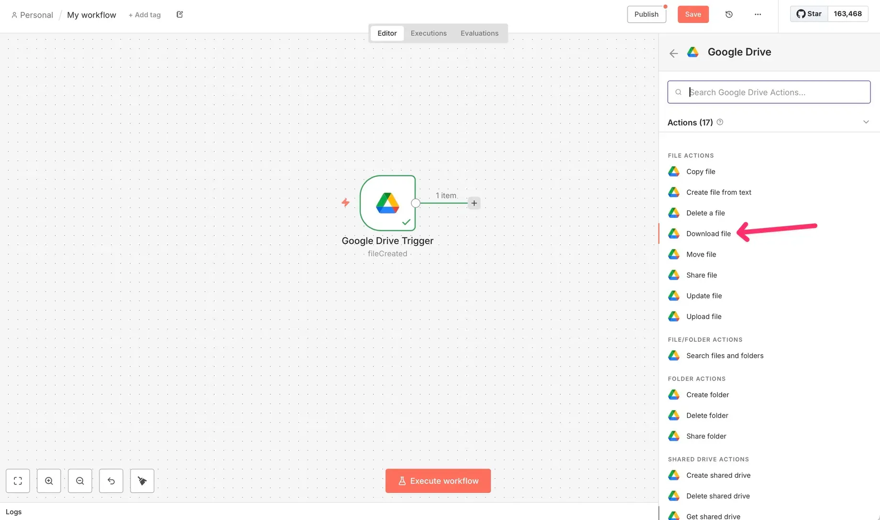Screen dimensions: 880x520
Task: Open the workflow history clock icon
Action: [x=729, y=14]
